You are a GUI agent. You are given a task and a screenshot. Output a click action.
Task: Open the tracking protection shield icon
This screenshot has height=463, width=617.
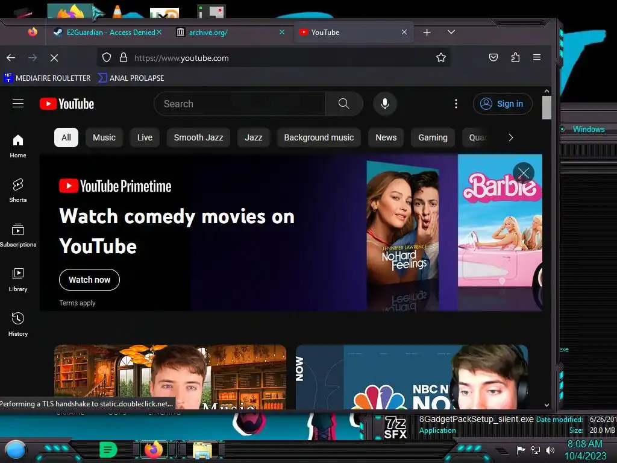pyautogui.click(x=107, y=58)
